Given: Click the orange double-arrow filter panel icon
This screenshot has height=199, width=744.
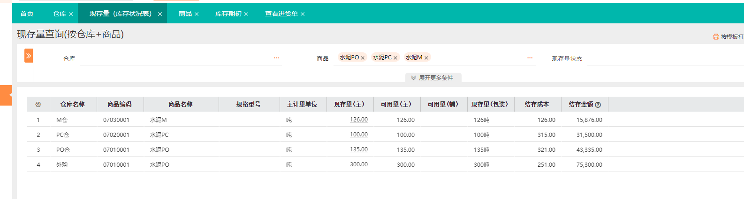Looking at the screenshot, I should (x=29, y=56).
